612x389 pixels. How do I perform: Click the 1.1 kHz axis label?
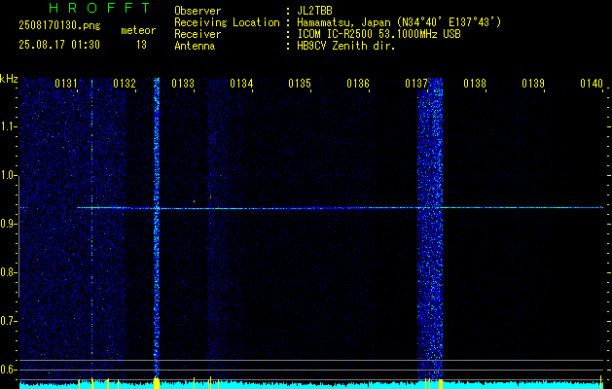pos(9,126)
